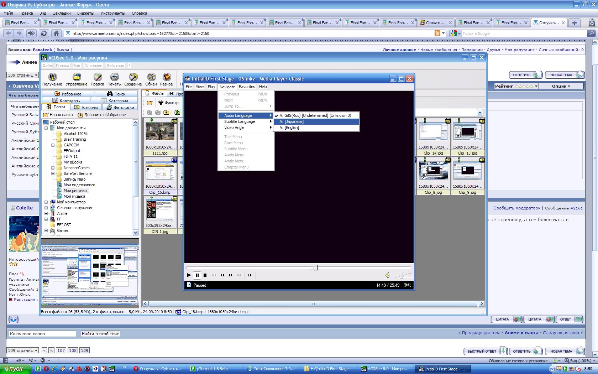Expand the SafeNet Sentinel folder node
Screen dimensions: 598x374
point(53,173)
